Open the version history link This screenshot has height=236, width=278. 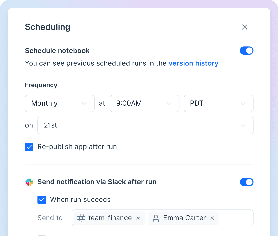tap(193, 63)
